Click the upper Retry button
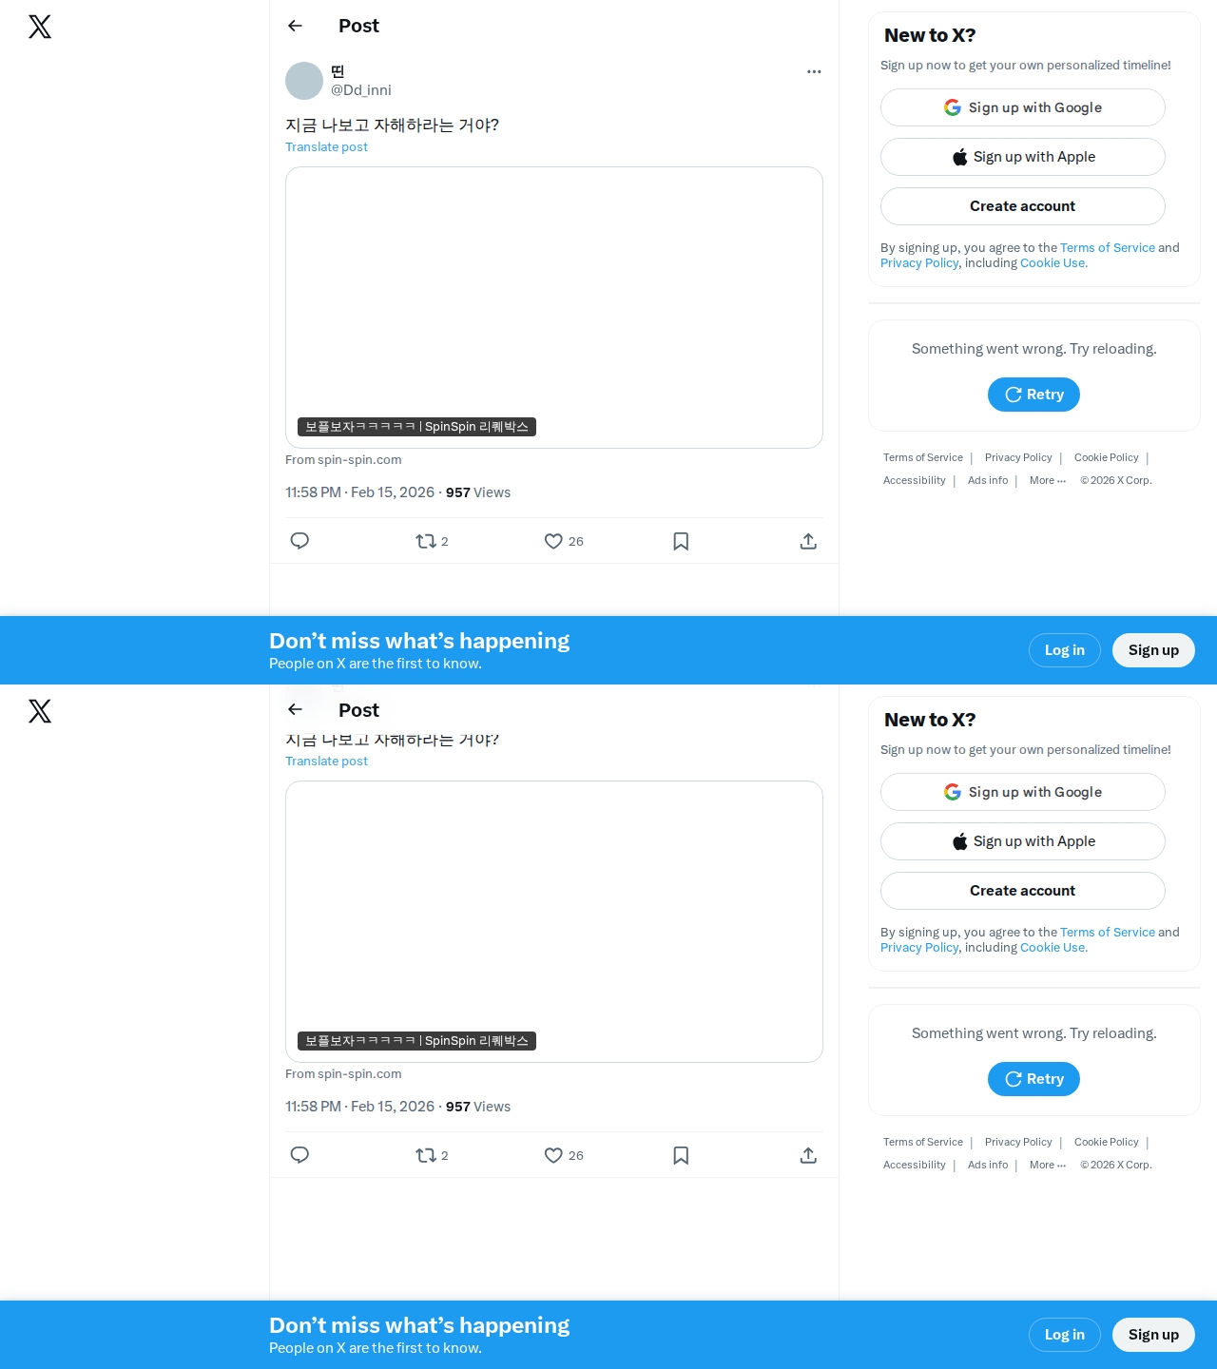1217x1369 pixels. click(x=1033, y=395)
